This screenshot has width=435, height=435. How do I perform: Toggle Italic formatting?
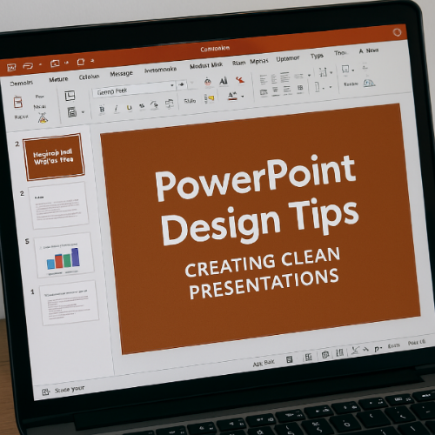coord(116,109)
